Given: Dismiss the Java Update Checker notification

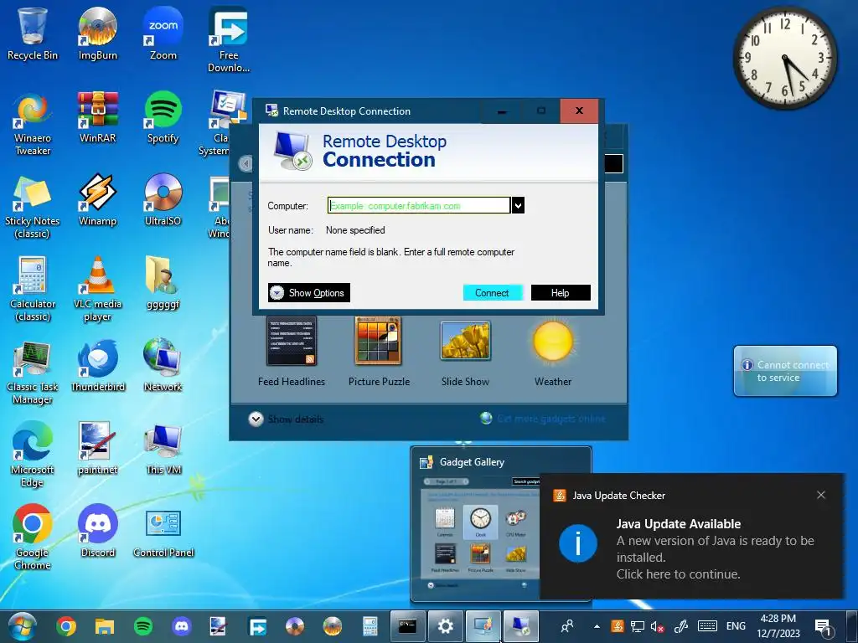Looking at the screenshot, I should pyautogui.click(x=821, y=495).
